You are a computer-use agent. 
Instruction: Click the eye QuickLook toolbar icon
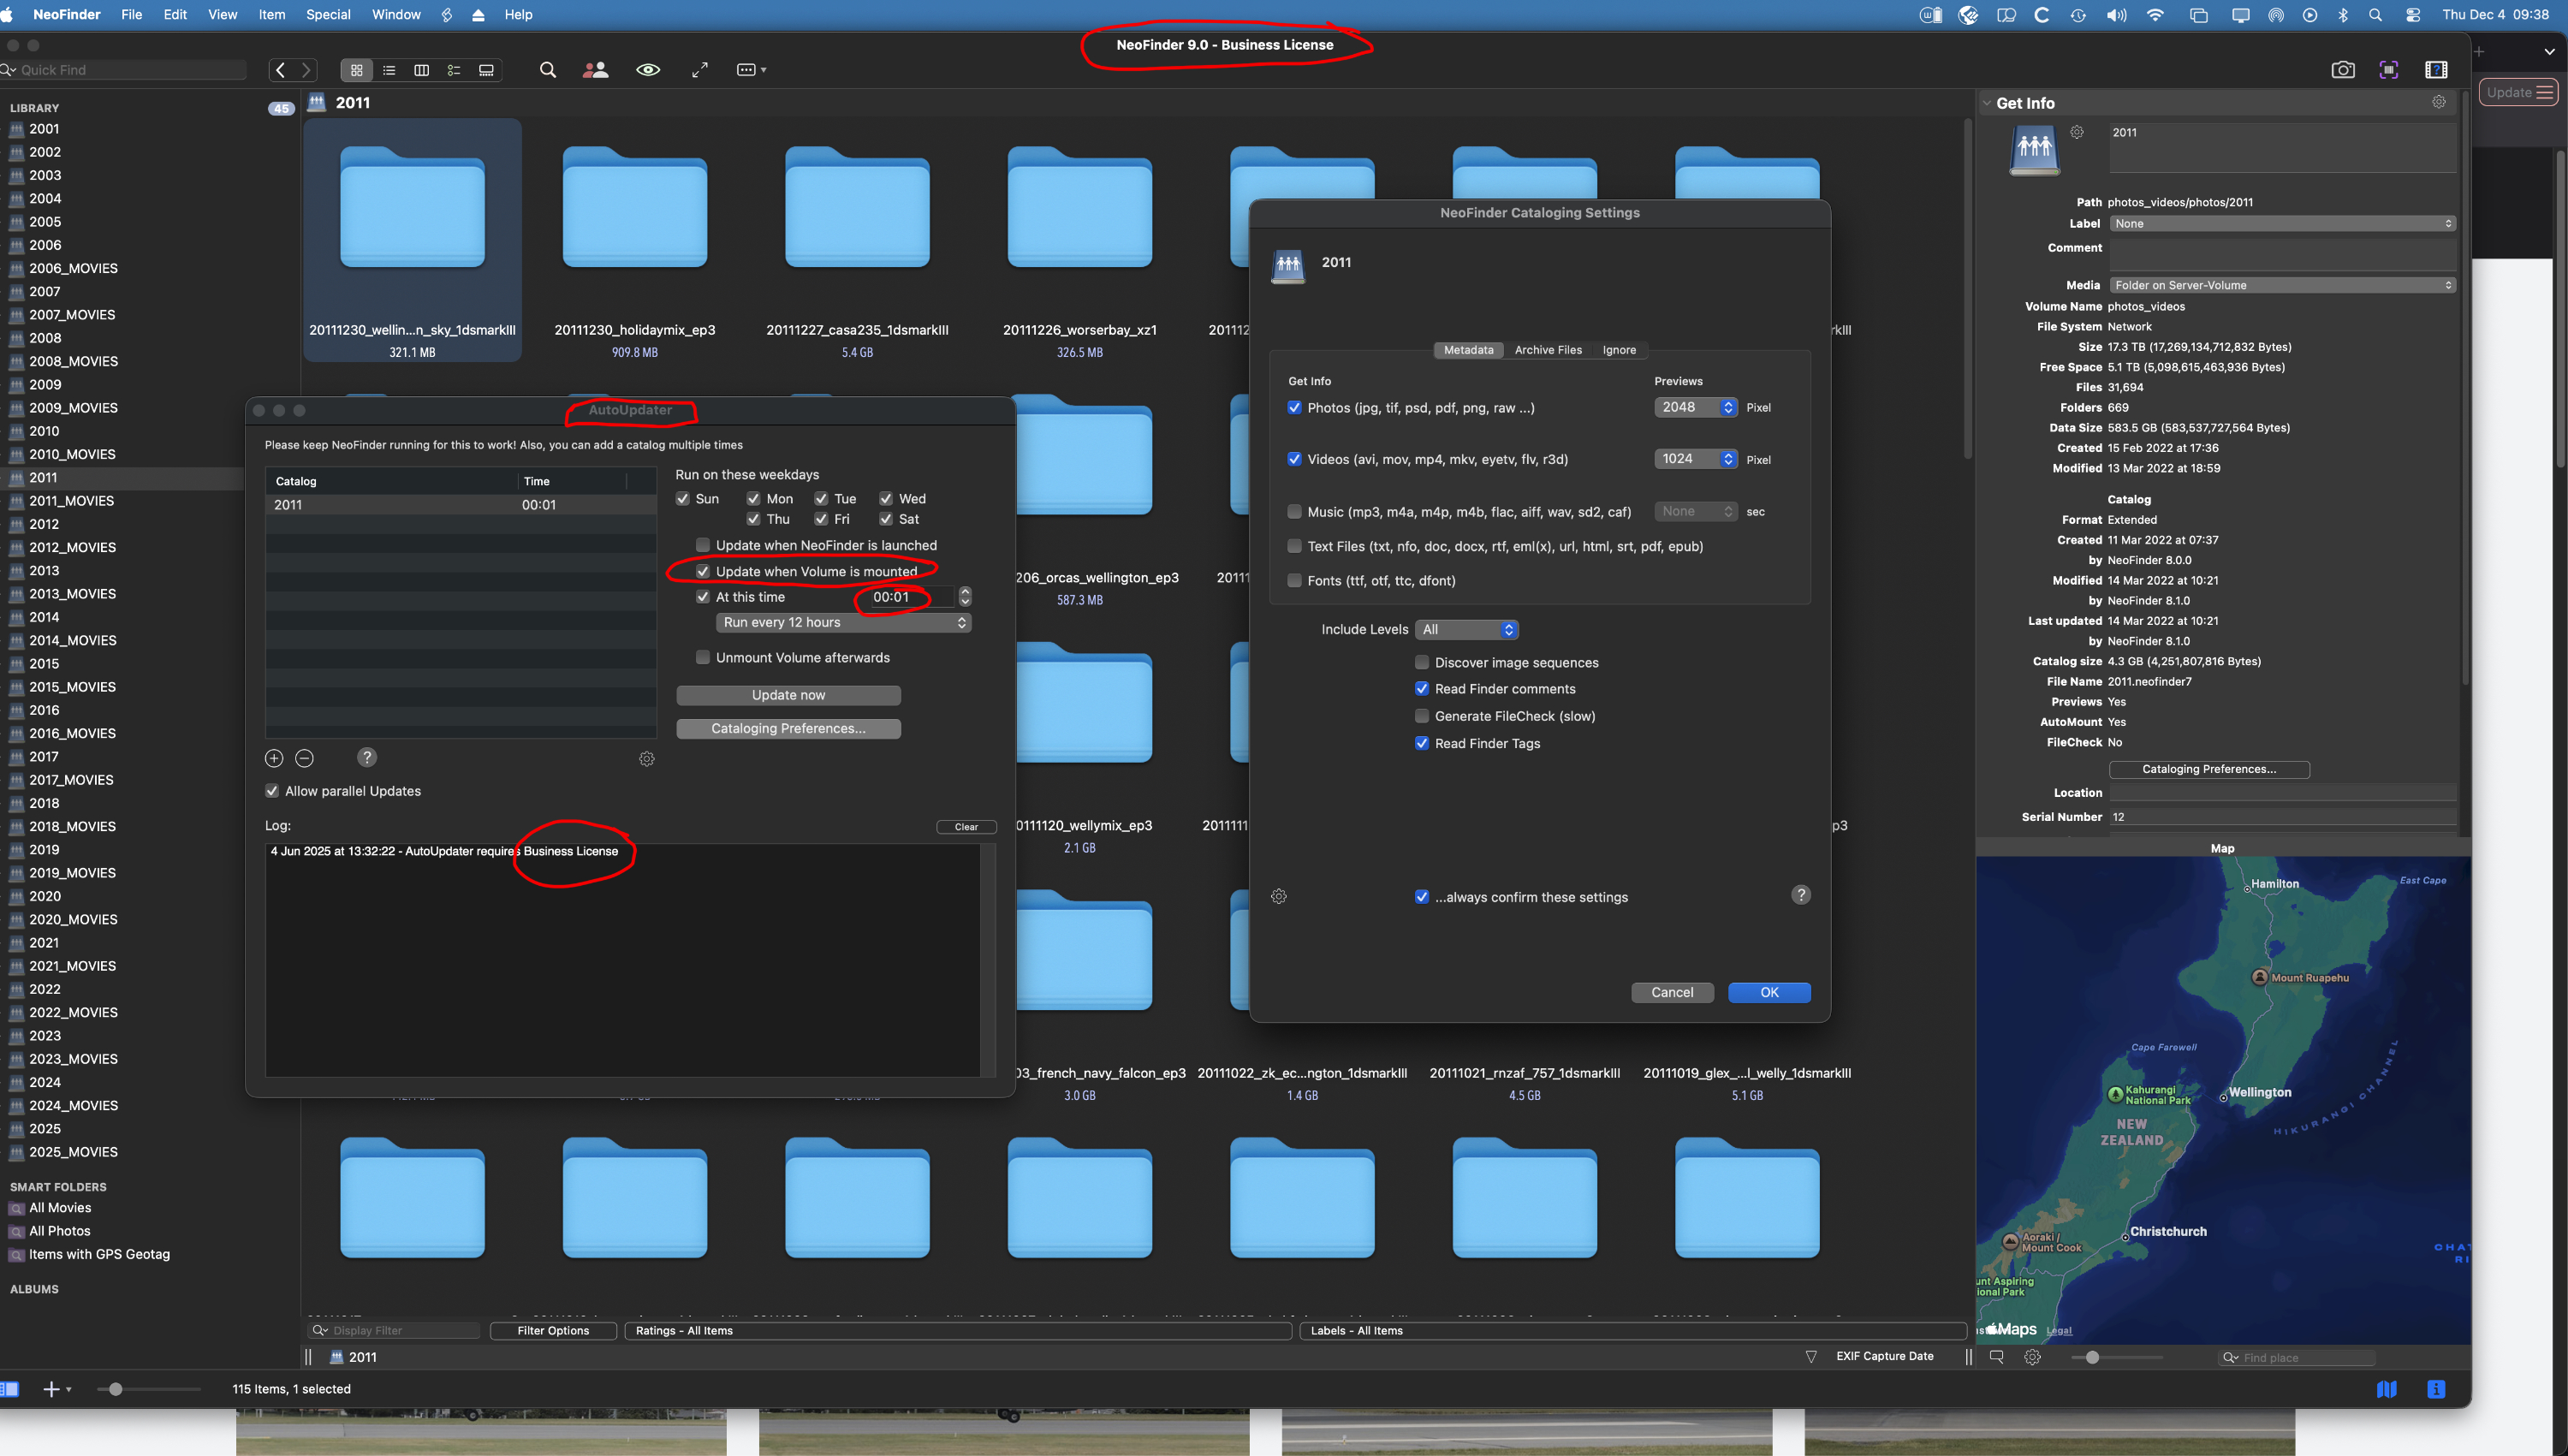(x=648, y=70)
